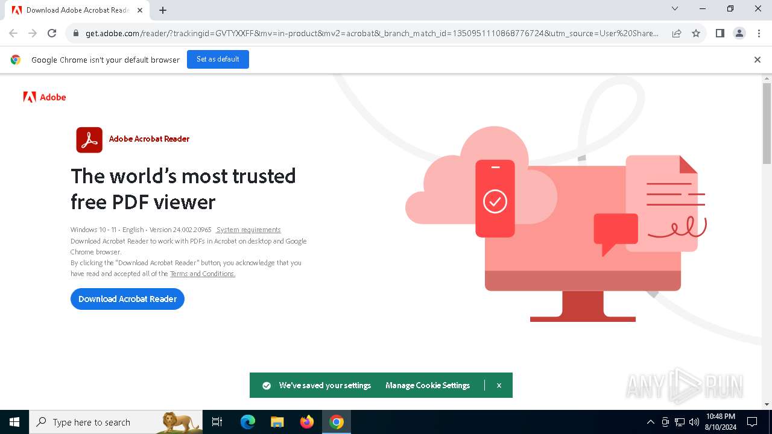View site information lock icon

[76, 33]
